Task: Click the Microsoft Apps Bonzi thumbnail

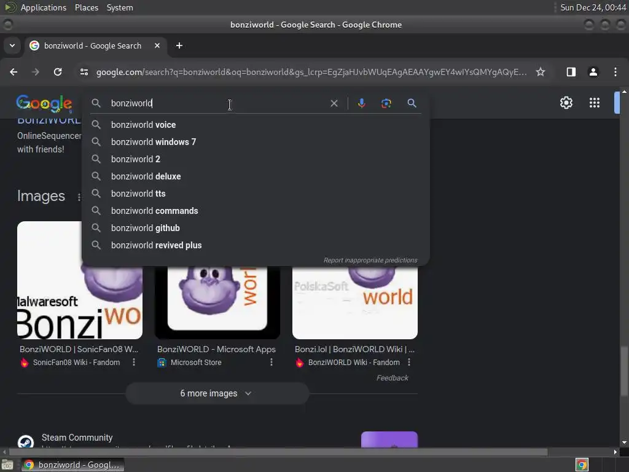Action: (217, 302)
